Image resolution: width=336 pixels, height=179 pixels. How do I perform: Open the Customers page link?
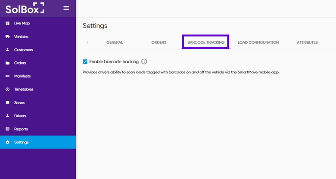pyautogui.click(x=38, y=50)
